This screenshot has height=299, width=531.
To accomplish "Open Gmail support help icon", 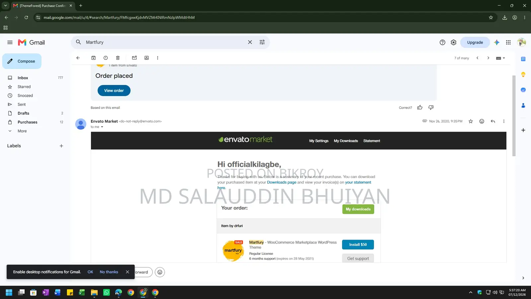I will pyautogui.click(x=442, y=43).
